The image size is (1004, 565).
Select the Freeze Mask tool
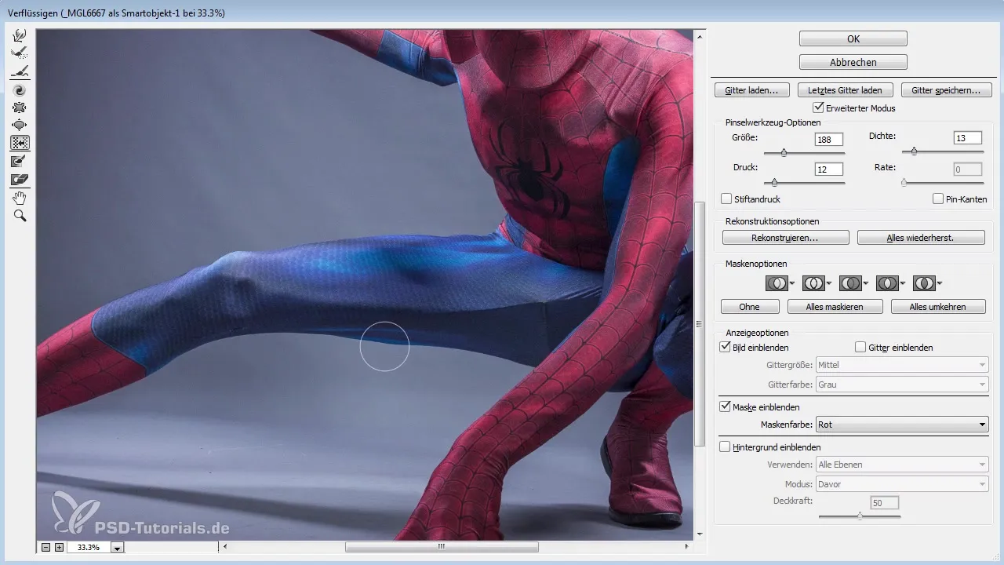coord(20,161)
